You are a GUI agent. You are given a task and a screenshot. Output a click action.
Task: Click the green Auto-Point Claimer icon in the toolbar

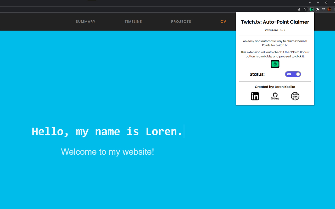point(311,9)
